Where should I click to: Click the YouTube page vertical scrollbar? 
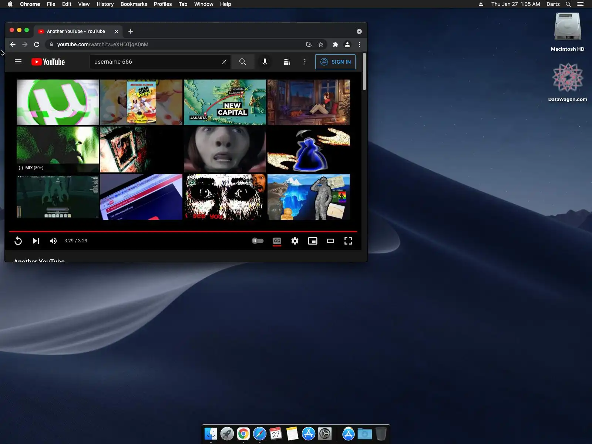(364, 72)
